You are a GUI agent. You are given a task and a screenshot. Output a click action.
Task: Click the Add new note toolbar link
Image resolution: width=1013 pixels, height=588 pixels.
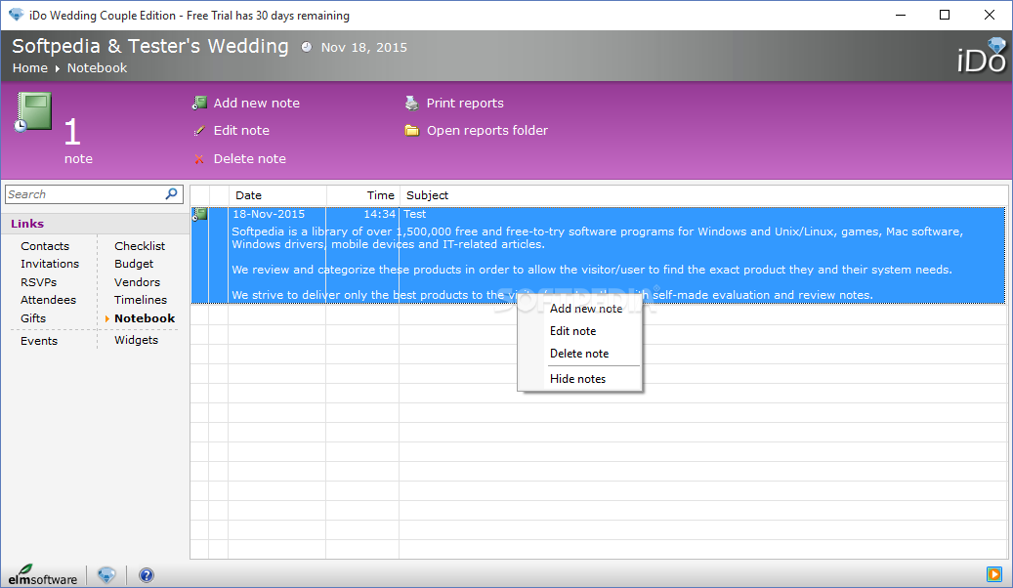(257, 103)
